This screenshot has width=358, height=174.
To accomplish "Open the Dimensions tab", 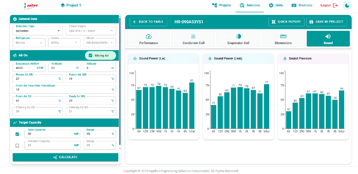I will click(x=283, y=39).
